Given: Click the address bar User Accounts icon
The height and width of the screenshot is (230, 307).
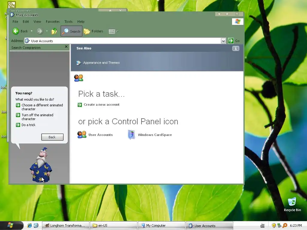Looking at the screenshot, I should coord(27,41).
